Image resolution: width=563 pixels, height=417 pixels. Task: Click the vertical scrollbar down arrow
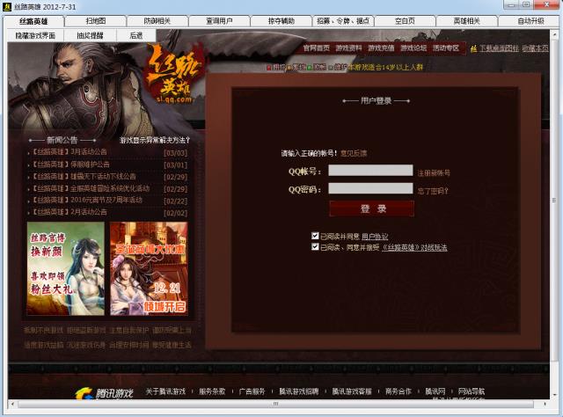(554, 394)
